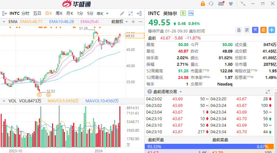Click the E earnings marker on chart
The image size is (277, 153).
coord(39,95)
